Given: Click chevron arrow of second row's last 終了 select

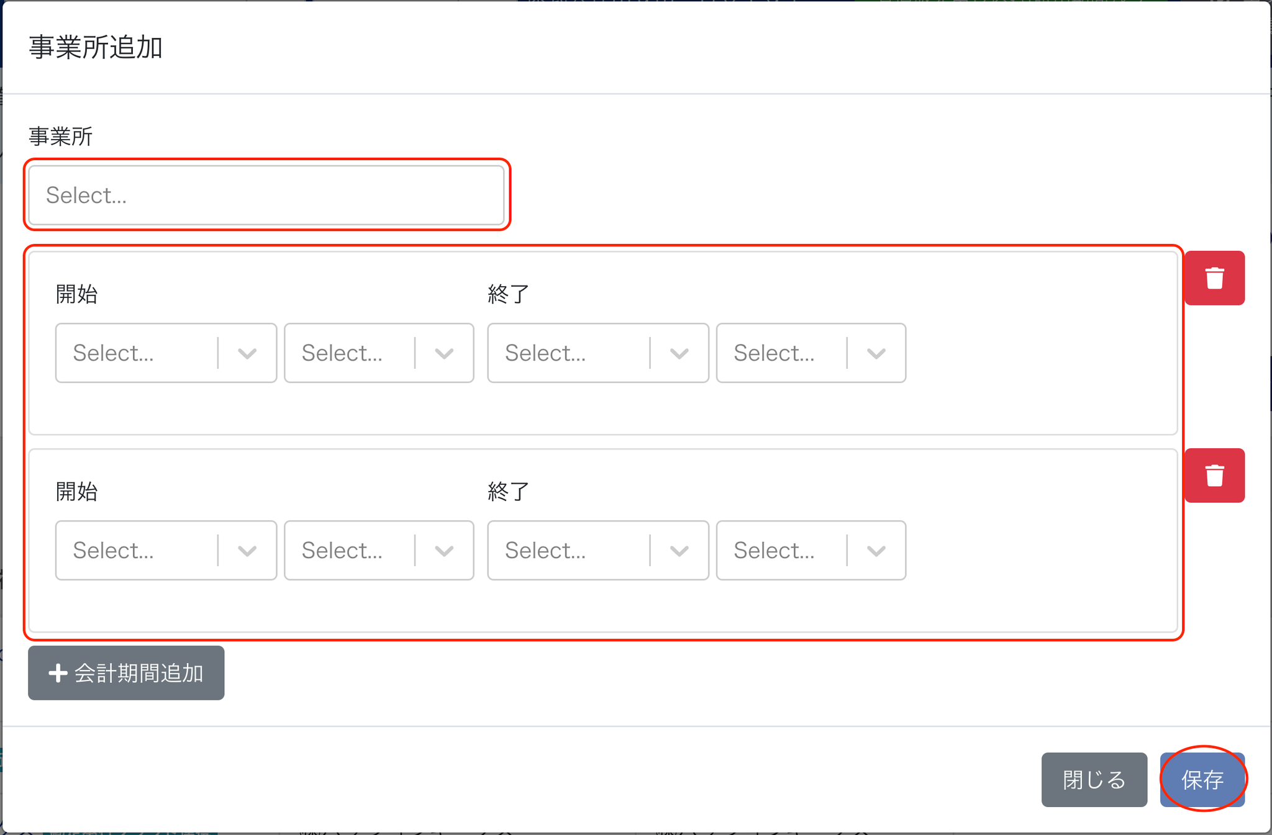Looking at the screenshot, I should tap(876, 551).
